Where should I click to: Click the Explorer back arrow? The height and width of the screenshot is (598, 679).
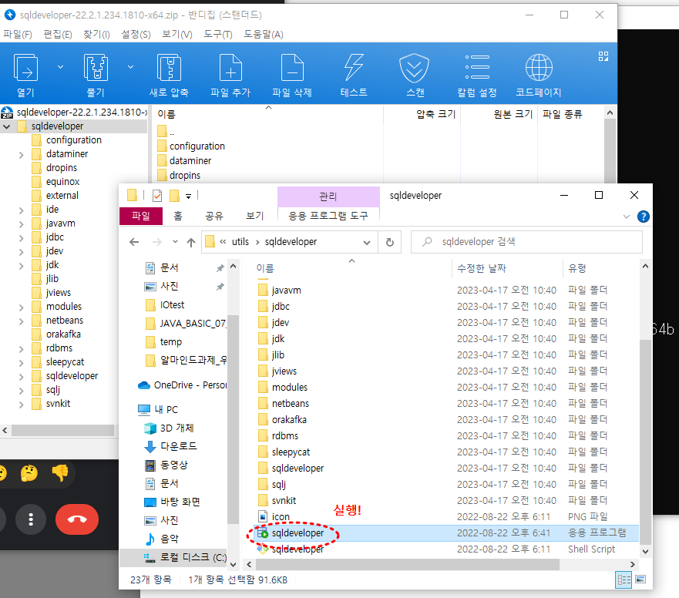[x=134, y=242]
